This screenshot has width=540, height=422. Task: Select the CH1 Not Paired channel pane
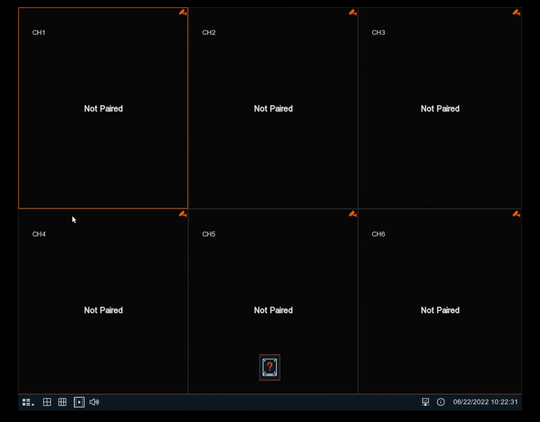pos(103,108)
